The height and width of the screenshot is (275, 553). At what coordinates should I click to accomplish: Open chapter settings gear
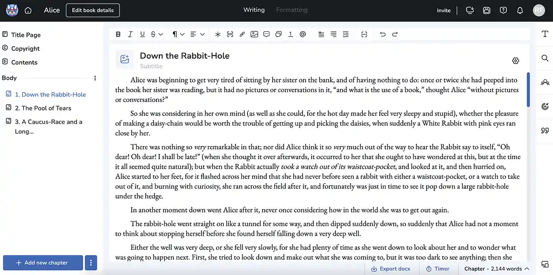click(516, 60)
